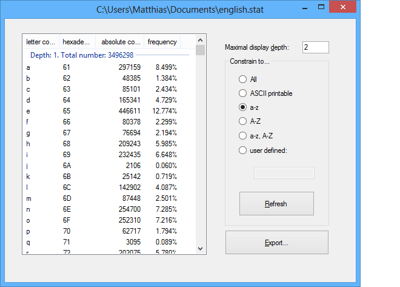Image resolution: width=400 pixels, height=287 pixels.
Task: Choose the 'a-z' radio button
Action: [x=243, y=107]
